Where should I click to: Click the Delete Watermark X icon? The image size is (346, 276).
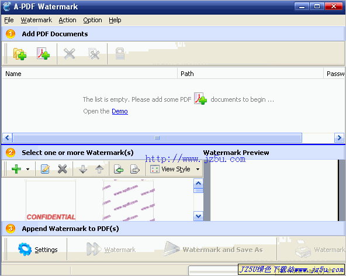pos(62,169)
